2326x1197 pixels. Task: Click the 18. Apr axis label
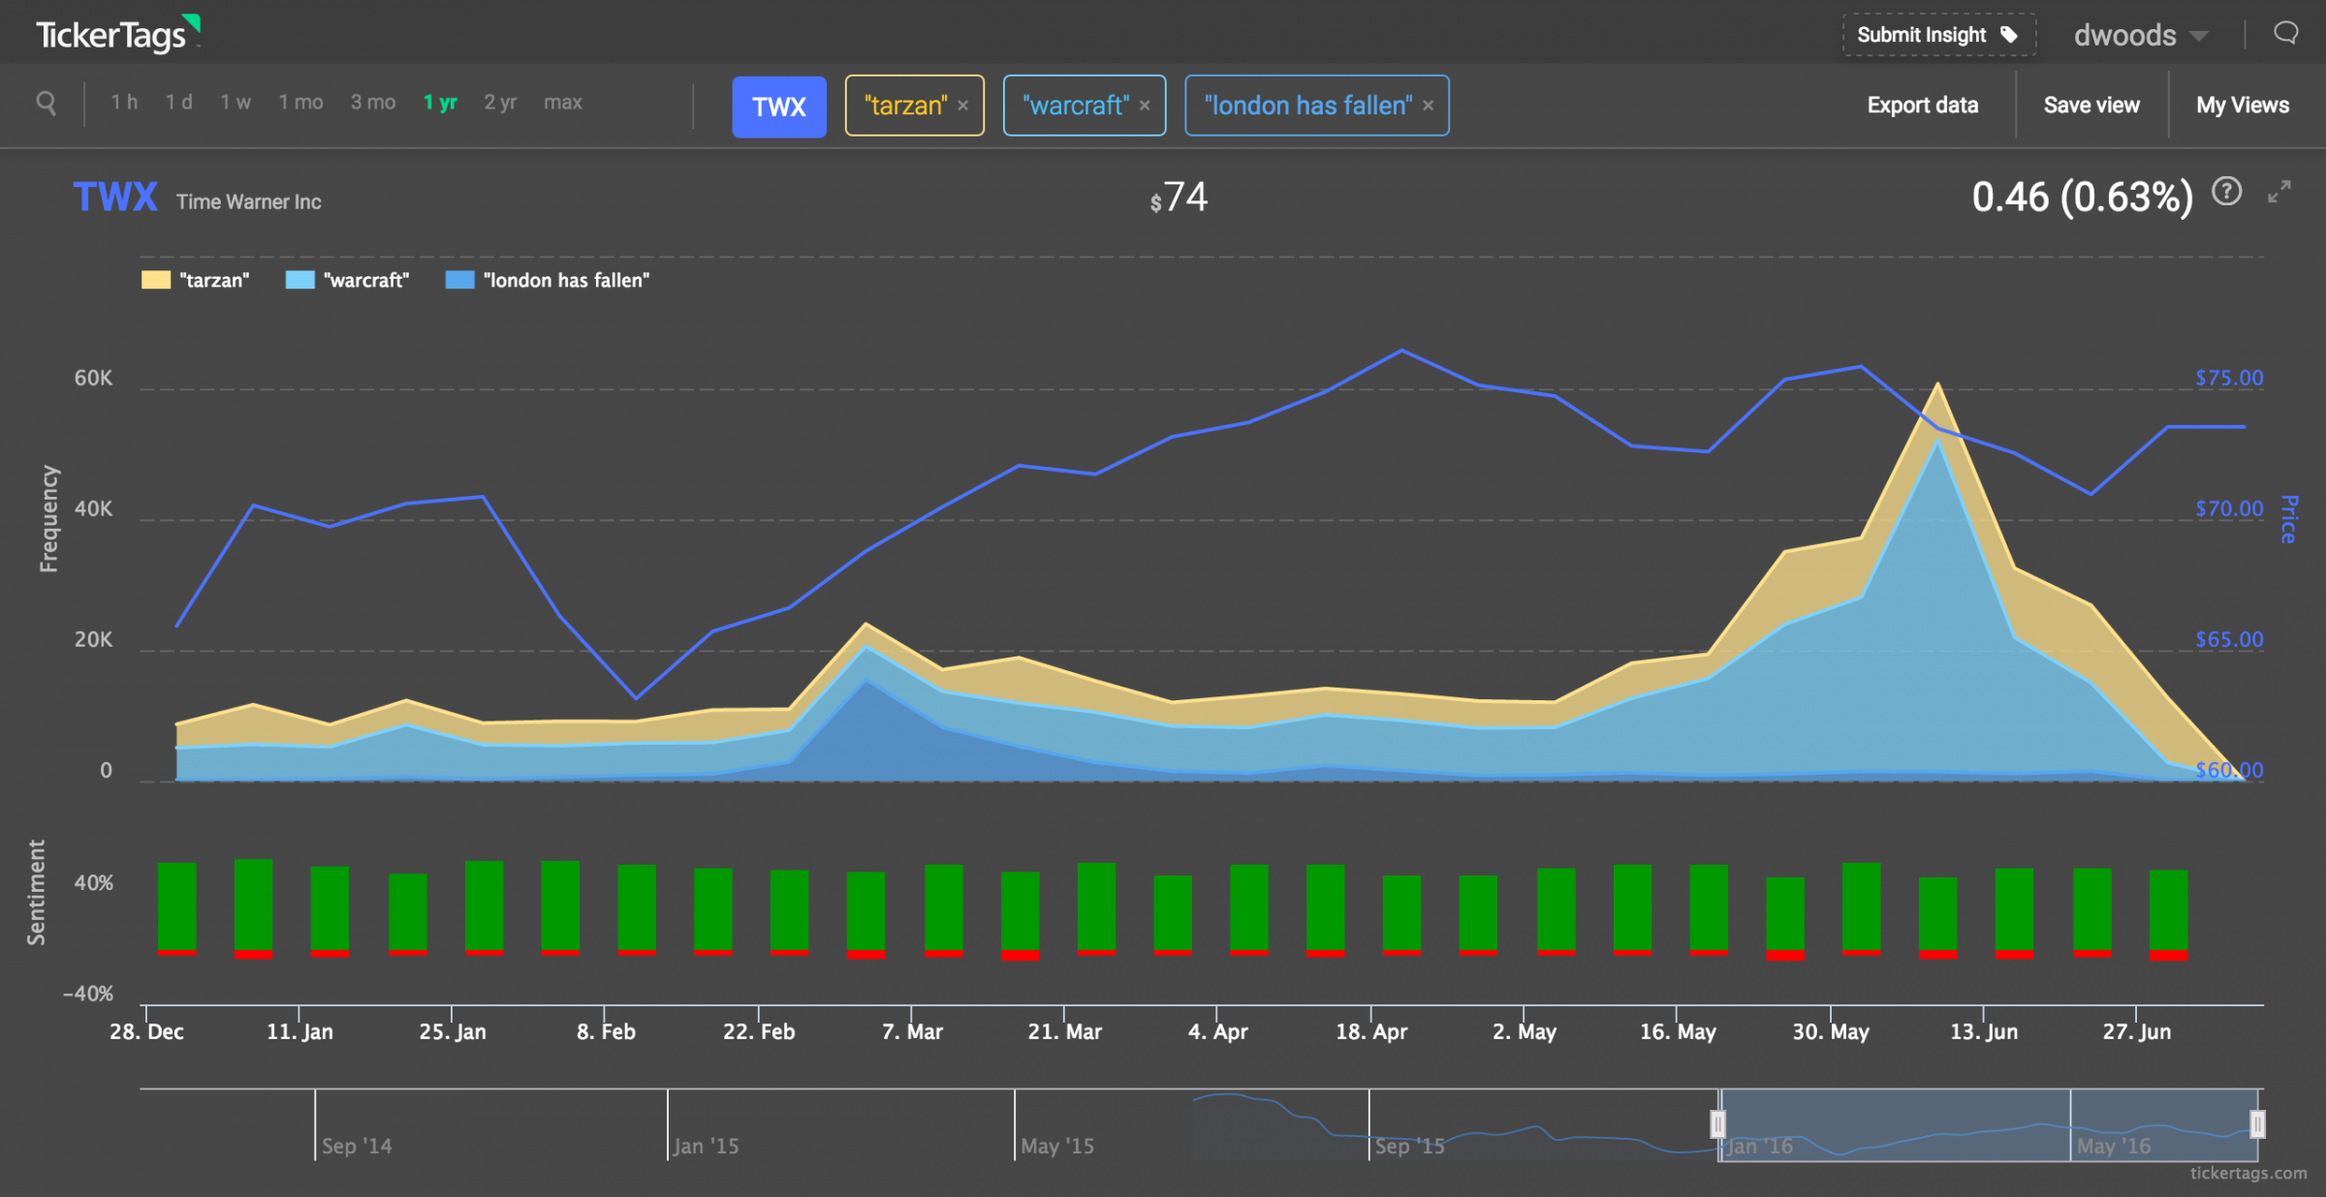click(1371, 1031)
